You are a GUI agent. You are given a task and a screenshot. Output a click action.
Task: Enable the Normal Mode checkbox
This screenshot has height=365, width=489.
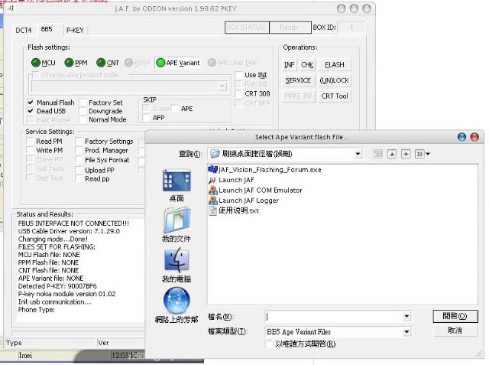(x=83, y=119)
